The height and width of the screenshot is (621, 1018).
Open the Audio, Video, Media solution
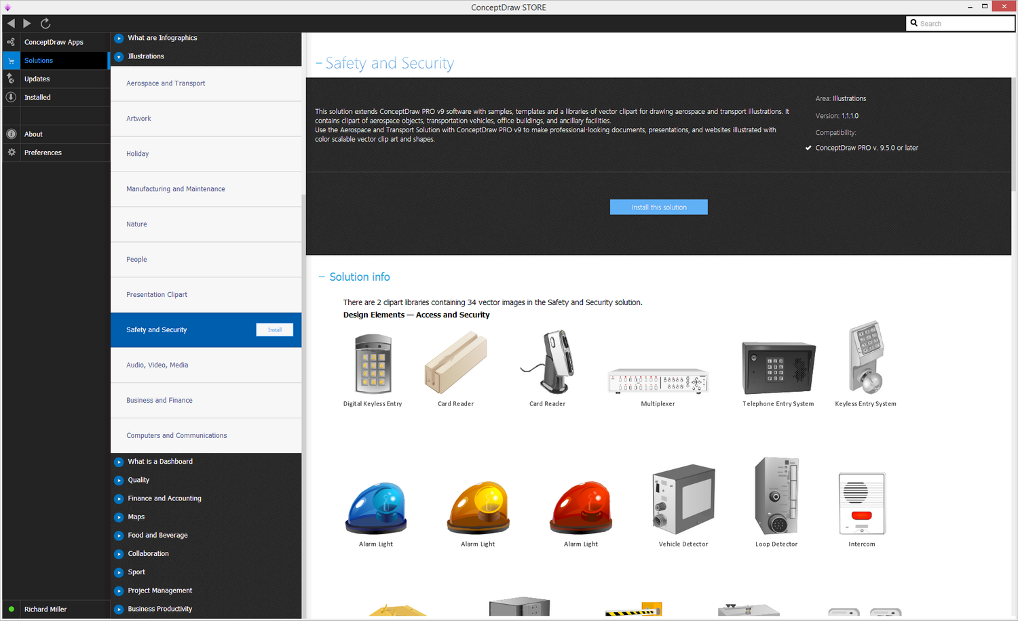pyautogui.click(x=206, y=365)
